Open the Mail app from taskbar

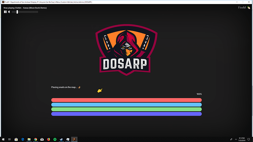click(x=42, y=139)
